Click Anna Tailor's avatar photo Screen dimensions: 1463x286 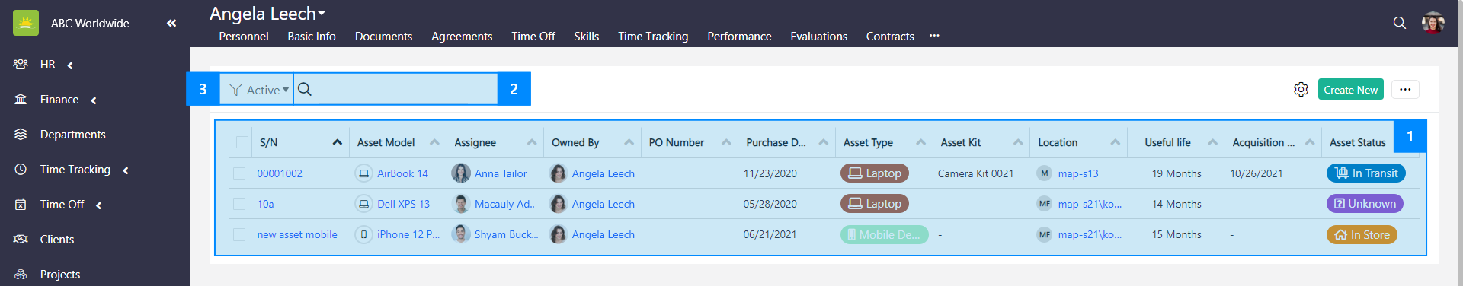coord(461,173)
